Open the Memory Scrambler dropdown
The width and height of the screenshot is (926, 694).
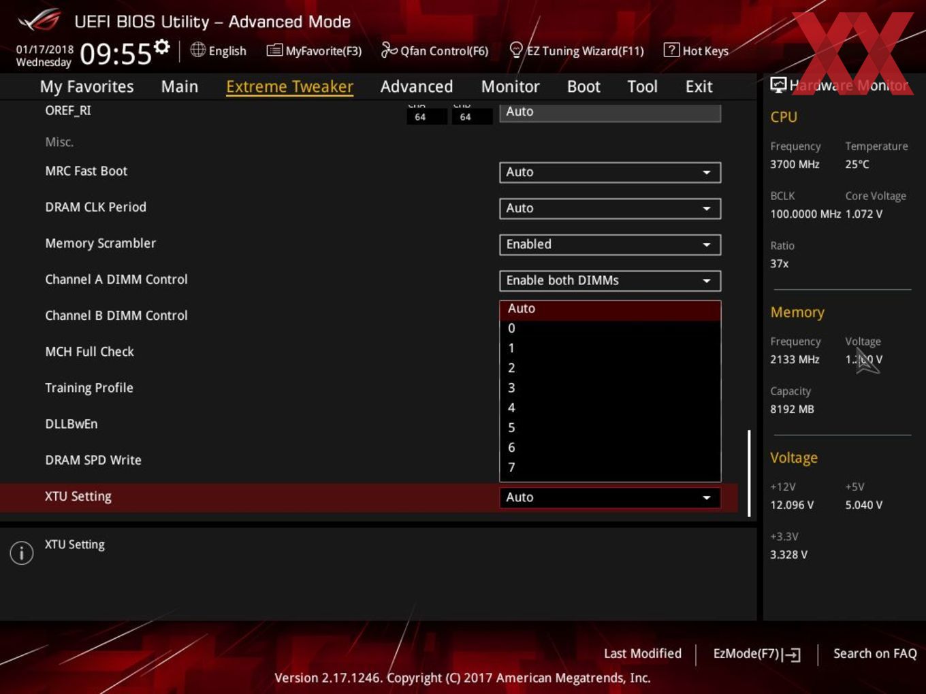tap(610, 244)
